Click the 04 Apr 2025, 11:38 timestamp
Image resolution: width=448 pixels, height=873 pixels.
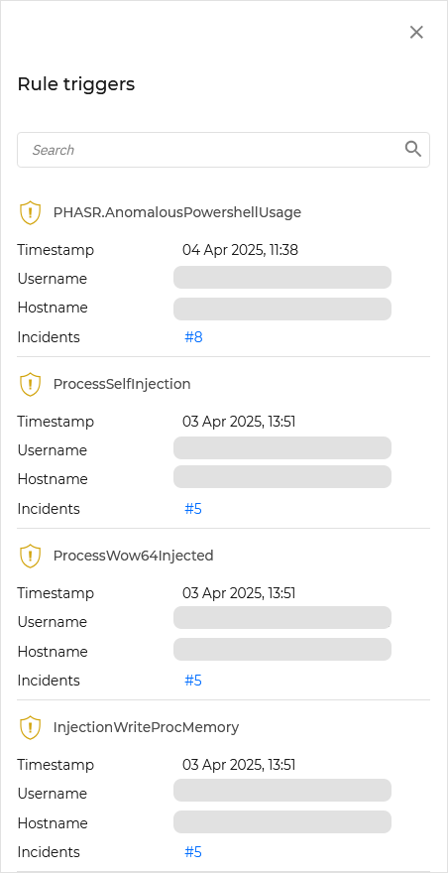click(240, 250)
